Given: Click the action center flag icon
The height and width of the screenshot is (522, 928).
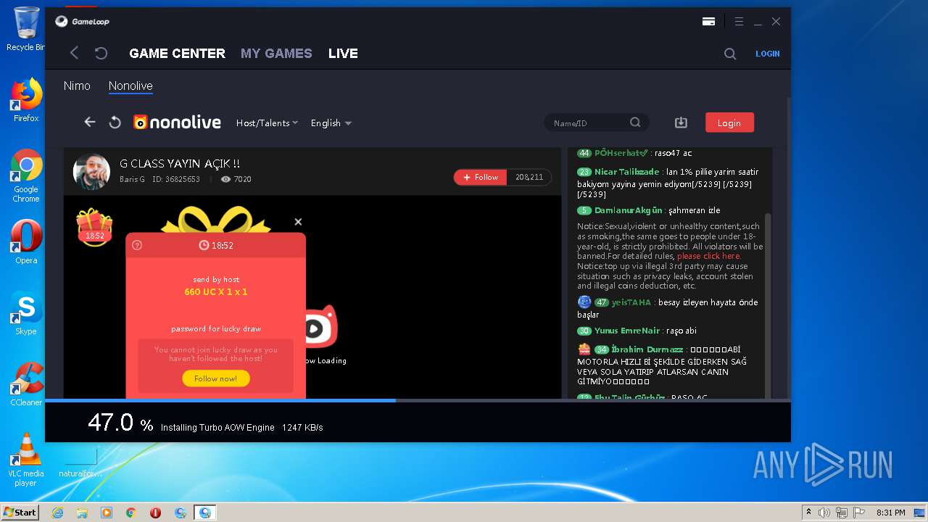Looking at the screenshot, I should (x=859, y=513).
